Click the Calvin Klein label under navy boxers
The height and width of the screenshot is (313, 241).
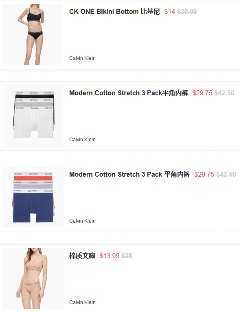pyautogui.click(x=82, y=221)
